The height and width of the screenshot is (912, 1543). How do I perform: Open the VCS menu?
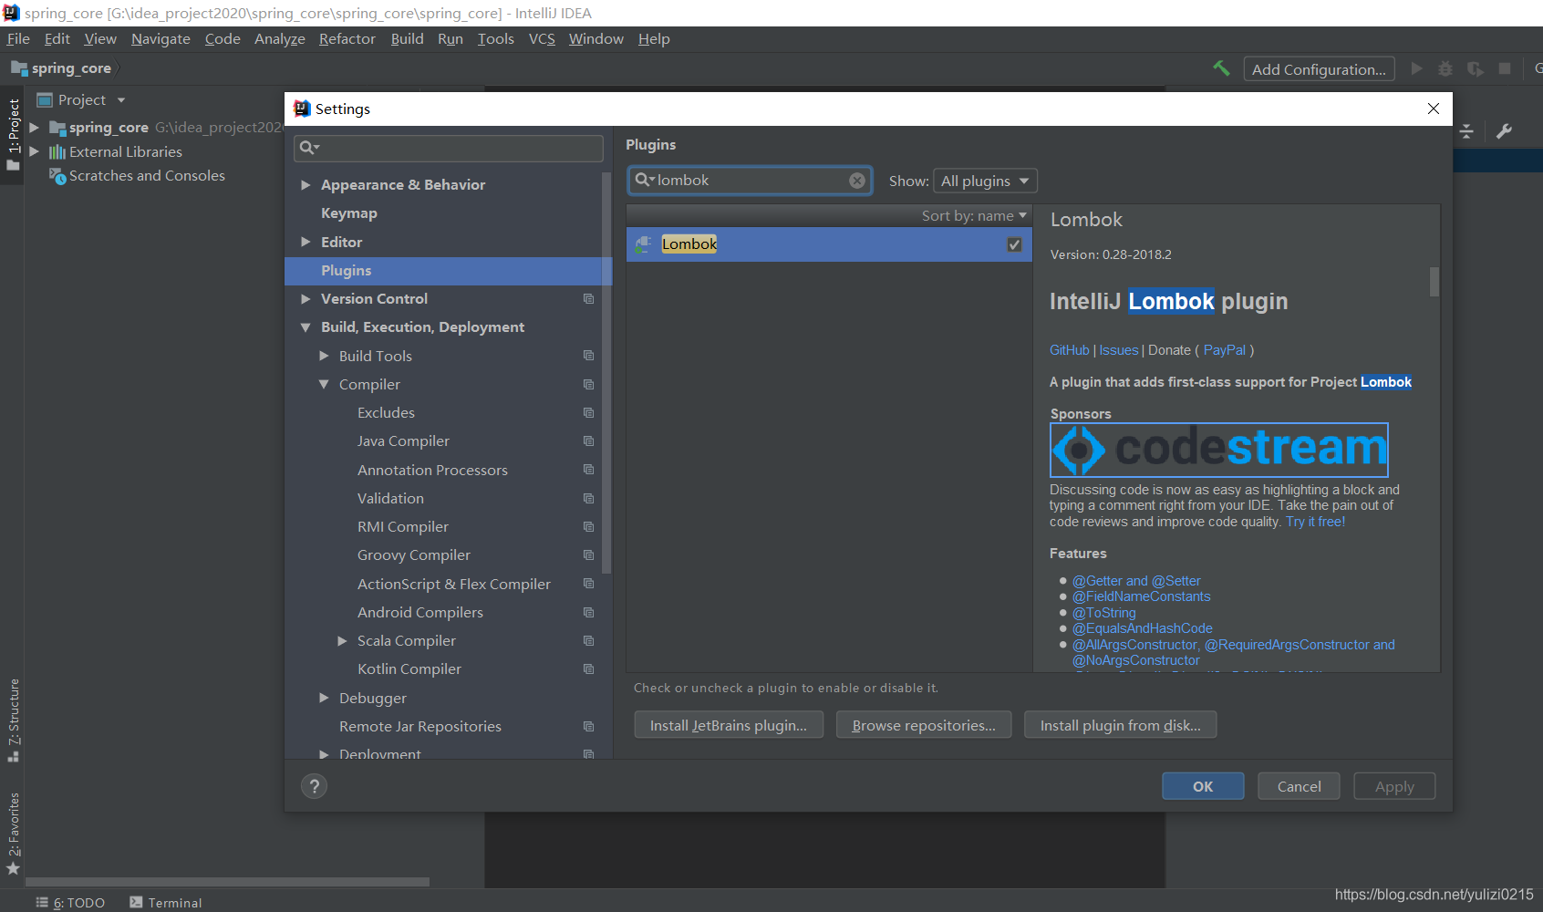[542, 39]
